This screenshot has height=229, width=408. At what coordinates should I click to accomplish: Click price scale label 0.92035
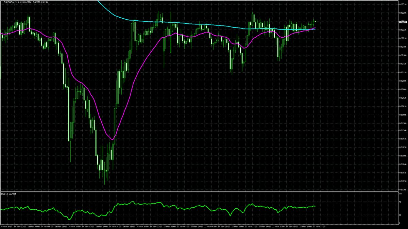(x=403, y=98)
